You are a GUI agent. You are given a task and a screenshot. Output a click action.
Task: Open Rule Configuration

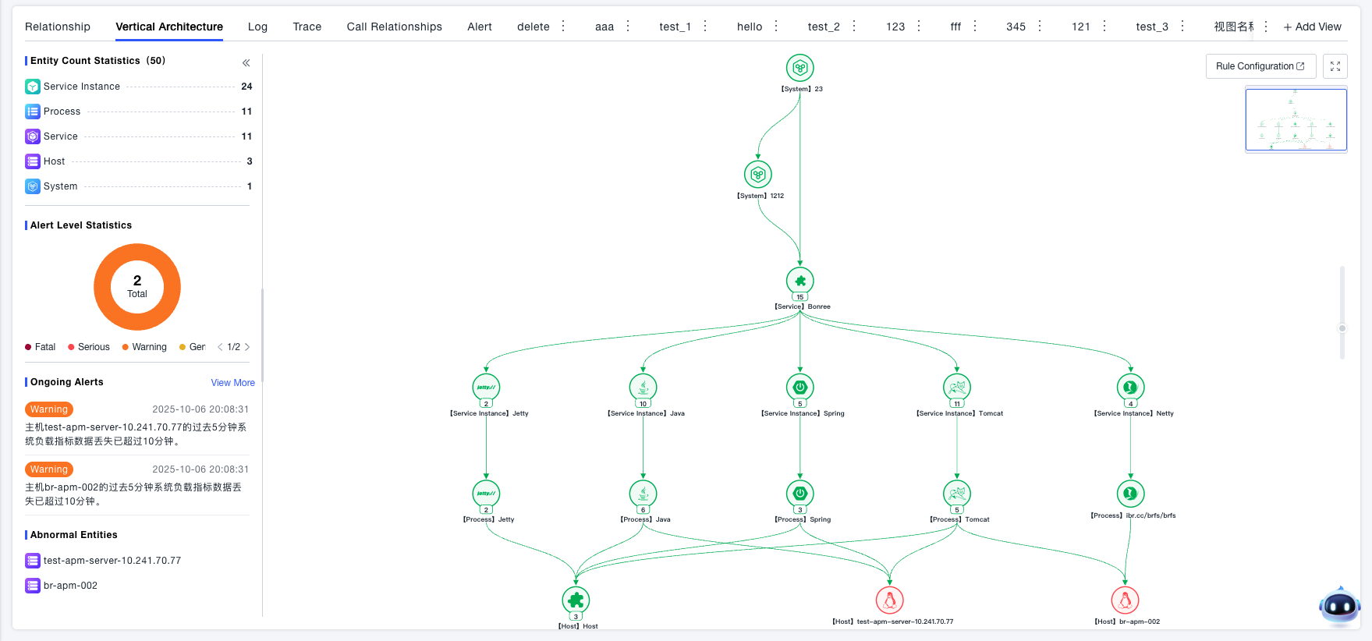coord(1260,66)
